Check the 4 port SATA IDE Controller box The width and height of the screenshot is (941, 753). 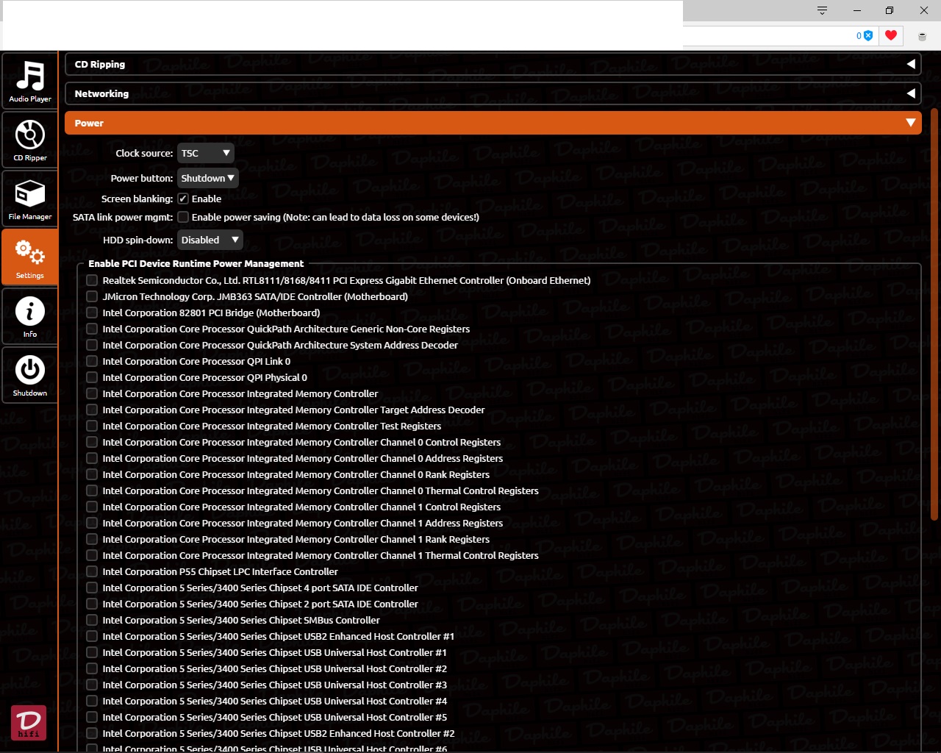[92, 588]
